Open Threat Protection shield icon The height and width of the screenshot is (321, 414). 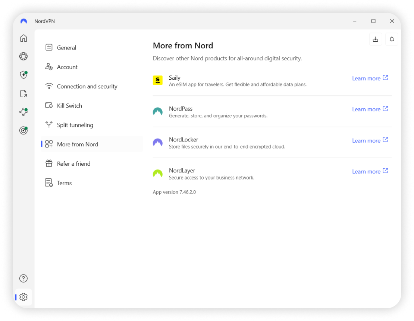click(x=23, y=75)
